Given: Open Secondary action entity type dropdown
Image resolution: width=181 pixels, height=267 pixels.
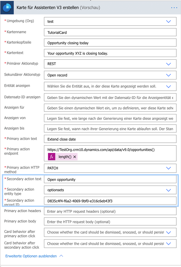Looking at the screenshot, I should click(169, 190).
